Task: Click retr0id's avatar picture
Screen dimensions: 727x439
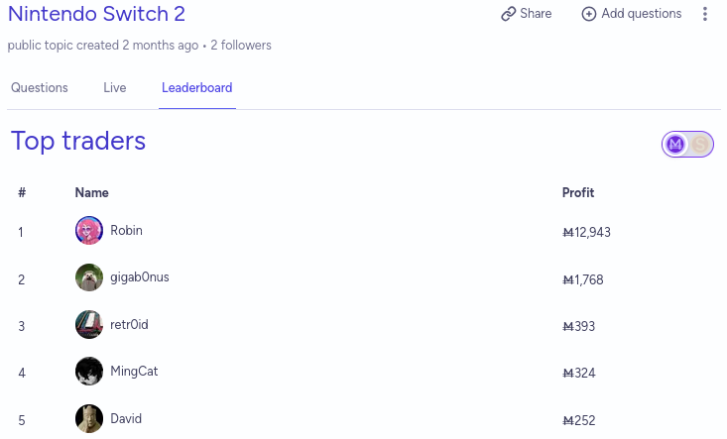Action: click(89, 325)
